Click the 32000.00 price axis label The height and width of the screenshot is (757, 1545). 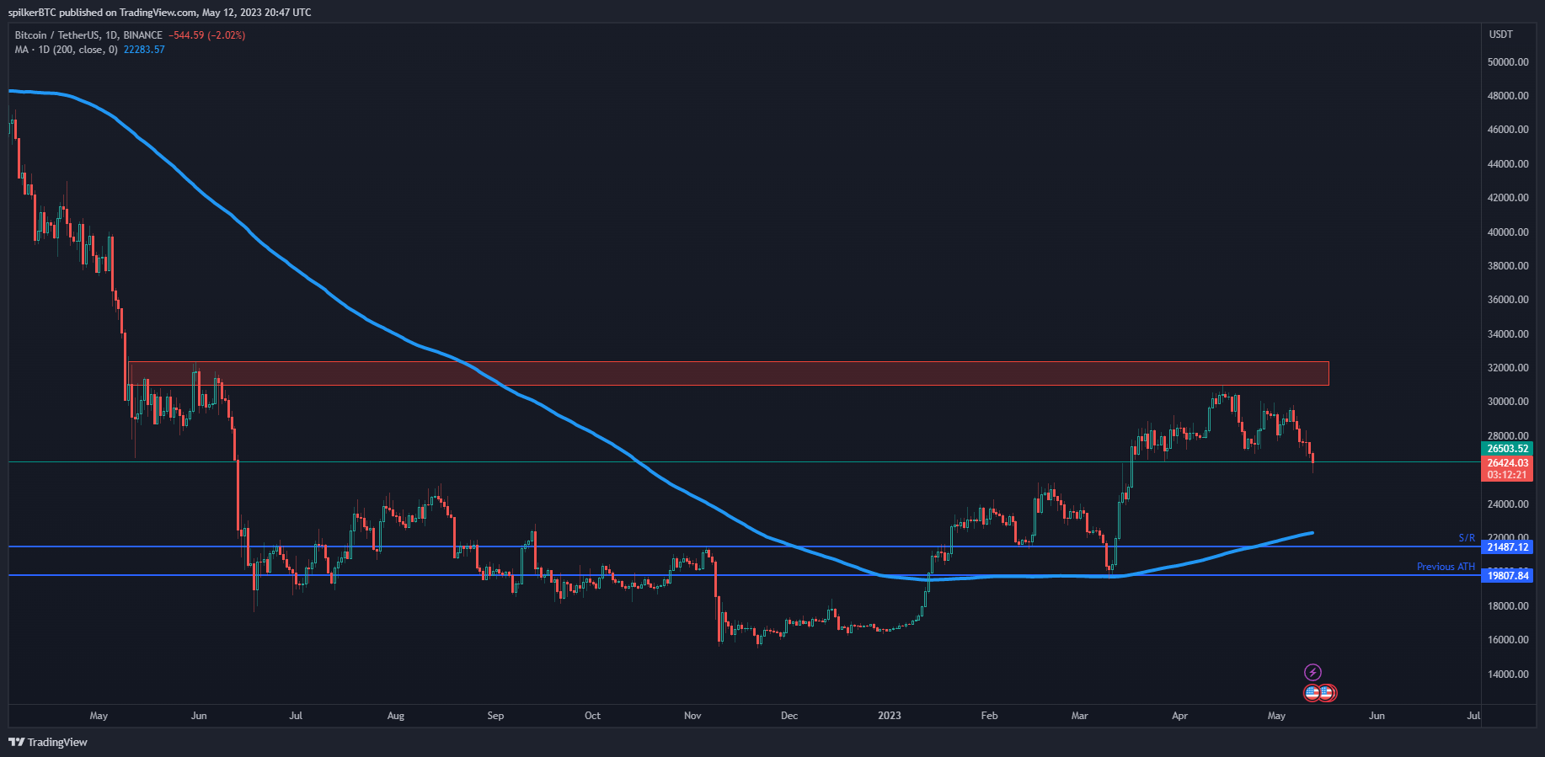click(1508, 368)
